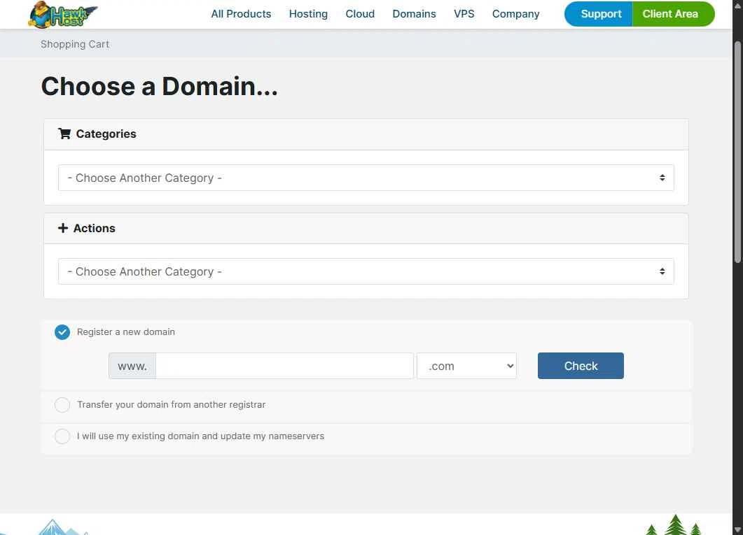
Task: Click the plus icon beside Actions
Action: [63, 228]
